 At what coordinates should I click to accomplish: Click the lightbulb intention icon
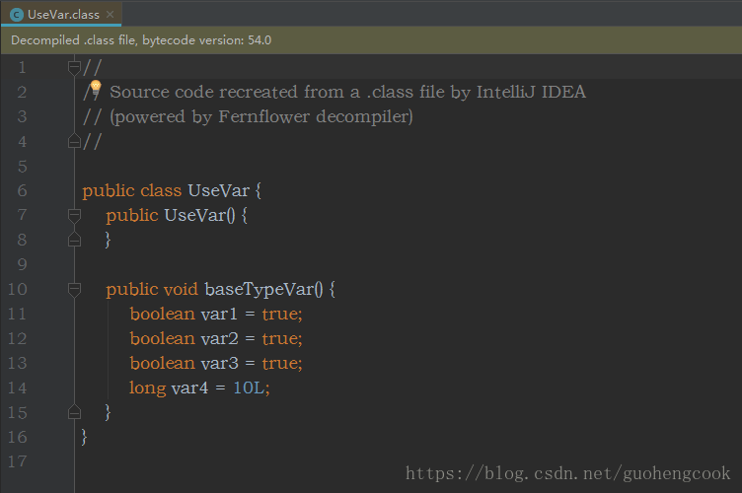pos(96,89)
